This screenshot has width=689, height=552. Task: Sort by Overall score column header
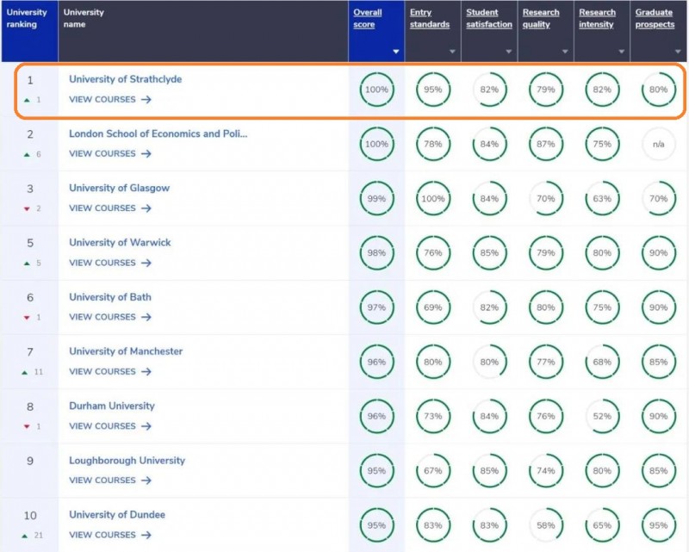368,18
